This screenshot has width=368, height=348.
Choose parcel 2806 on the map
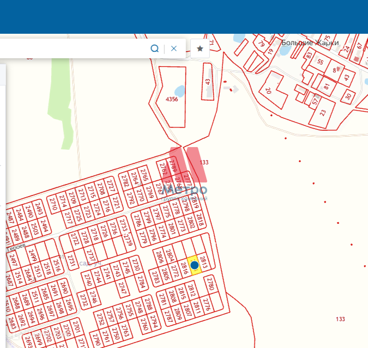pos(159,257)
